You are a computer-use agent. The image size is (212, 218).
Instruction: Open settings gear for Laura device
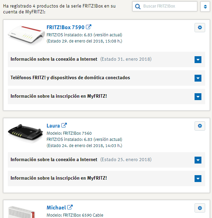point(200,126)
